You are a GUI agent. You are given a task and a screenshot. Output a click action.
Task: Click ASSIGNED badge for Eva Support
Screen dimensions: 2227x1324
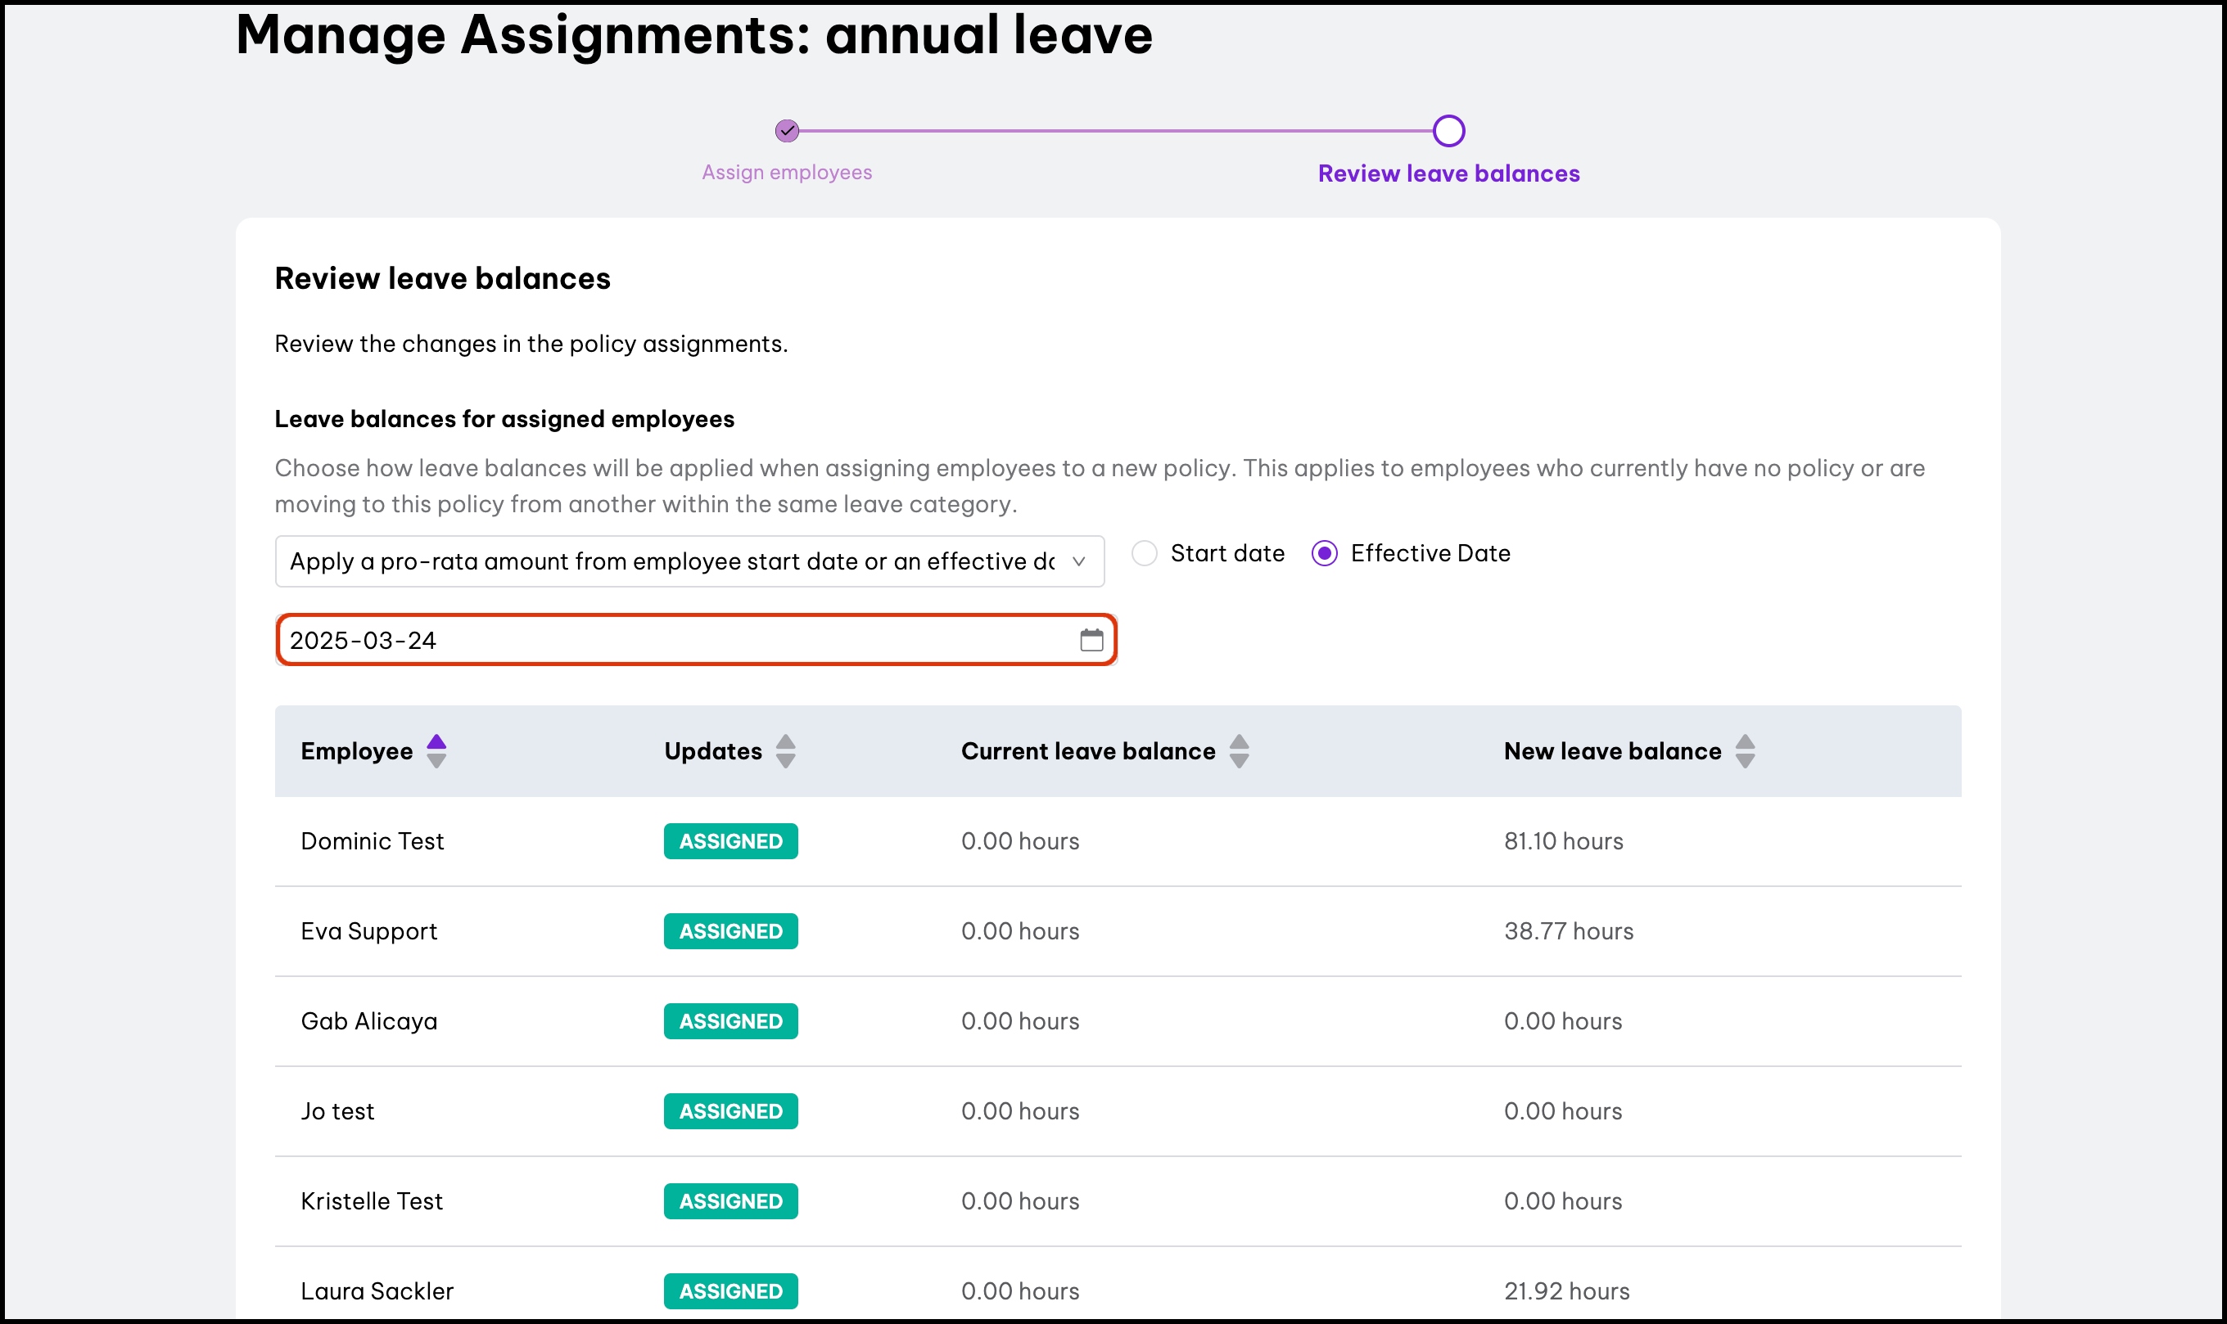pos(730,931)
